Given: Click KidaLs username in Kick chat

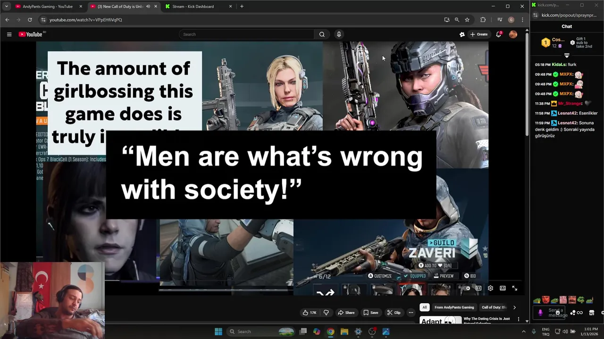Looking at the screenshot, I should click(558, 65).
